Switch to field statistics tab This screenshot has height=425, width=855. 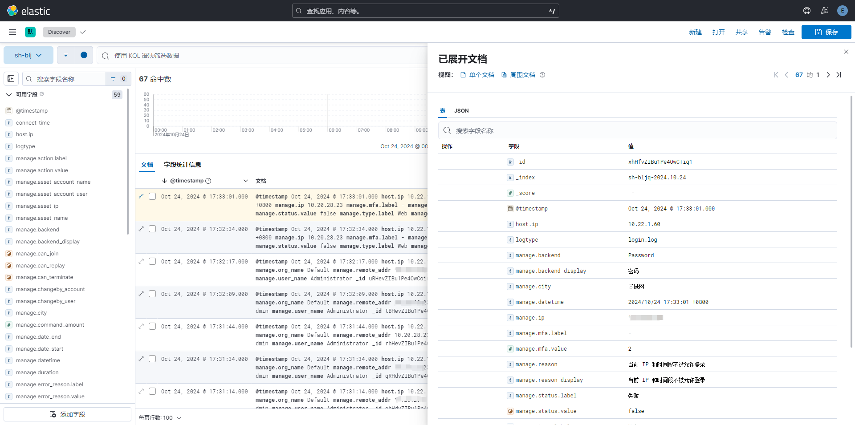coord(183,165)
